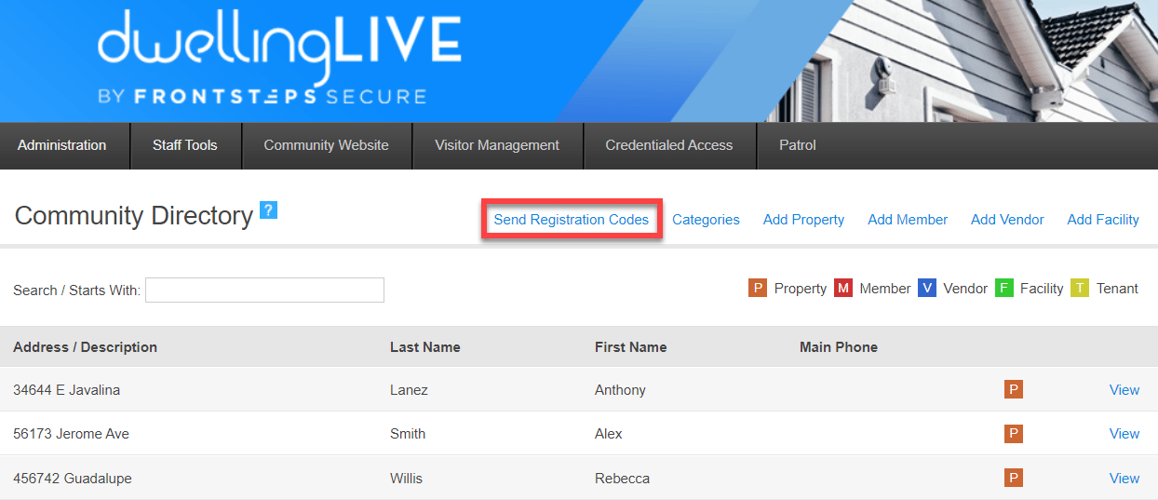Viewport: 1158px width, 500px height.
Task: Click the Last Name column header
Action: [x=425, y=347]
